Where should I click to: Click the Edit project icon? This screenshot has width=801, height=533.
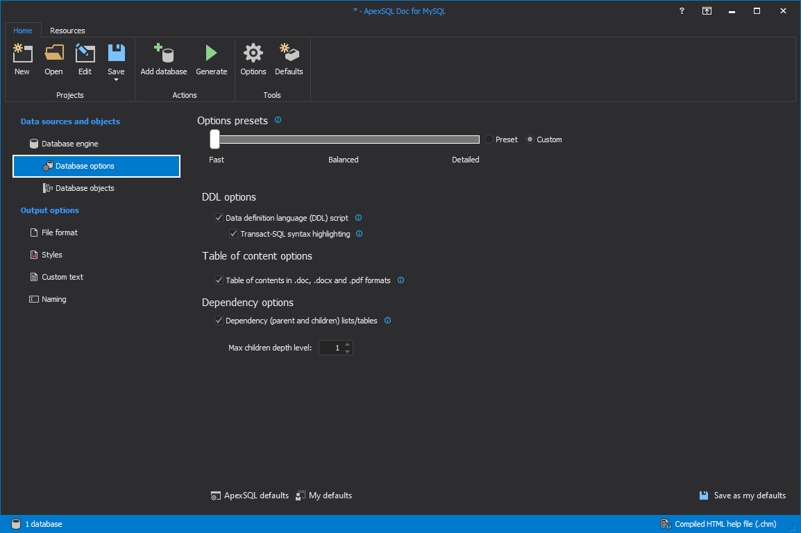click(85, 53)
